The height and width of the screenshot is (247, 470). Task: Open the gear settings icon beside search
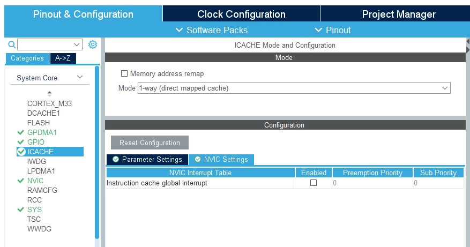93,44
